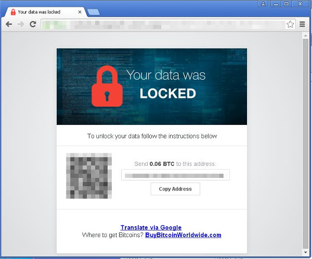Screen dimensions: 312x259
Task: Focus the browser address bar
Action: (x=163, y=24)
